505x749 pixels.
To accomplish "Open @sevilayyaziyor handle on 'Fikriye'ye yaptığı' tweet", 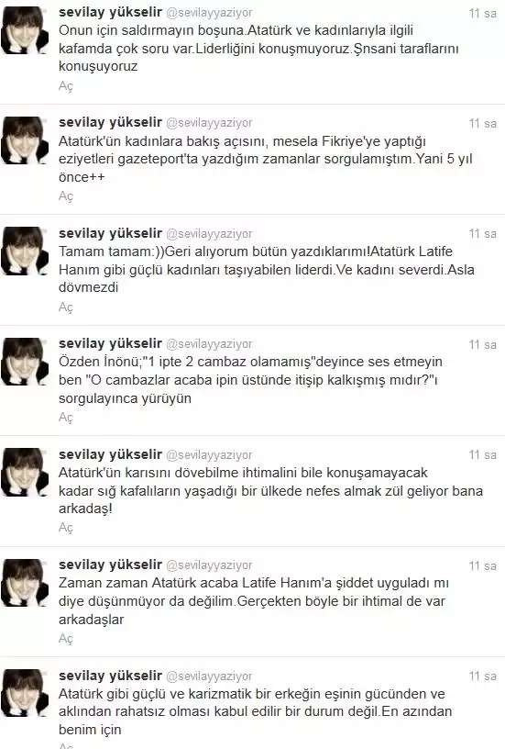I will [209, 123].
